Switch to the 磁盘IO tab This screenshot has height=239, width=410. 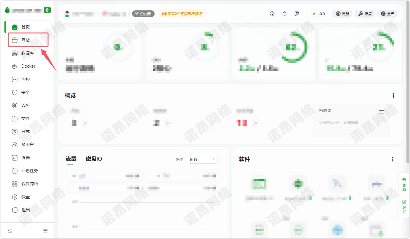click(94, 159)
